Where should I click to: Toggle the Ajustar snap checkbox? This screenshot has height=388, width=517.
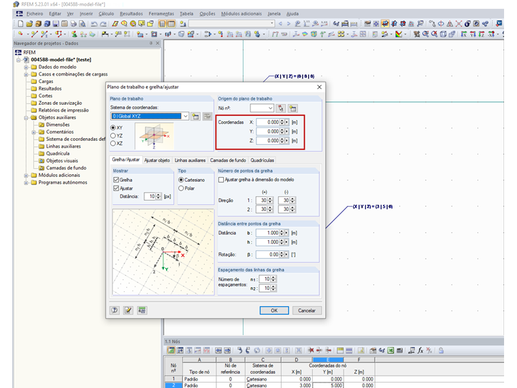116,188
